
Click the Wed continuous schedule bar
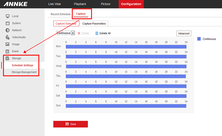(x=126, y=66)
